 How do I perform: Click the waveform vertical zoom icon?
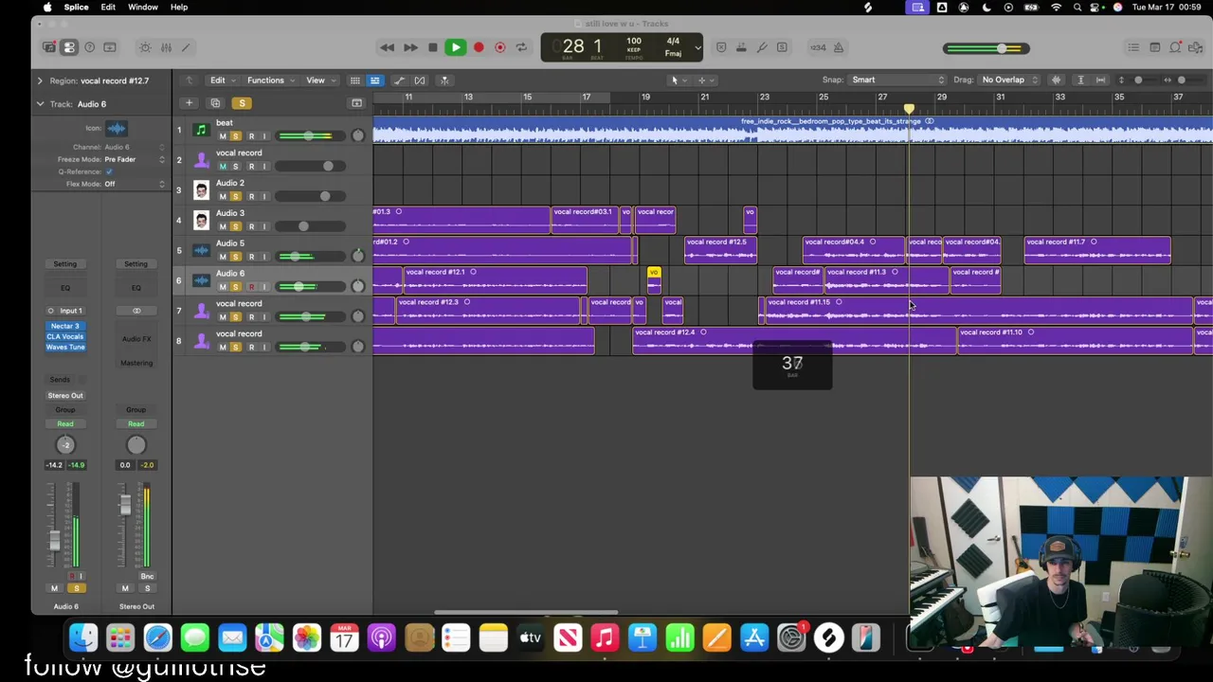[1056, 81]
